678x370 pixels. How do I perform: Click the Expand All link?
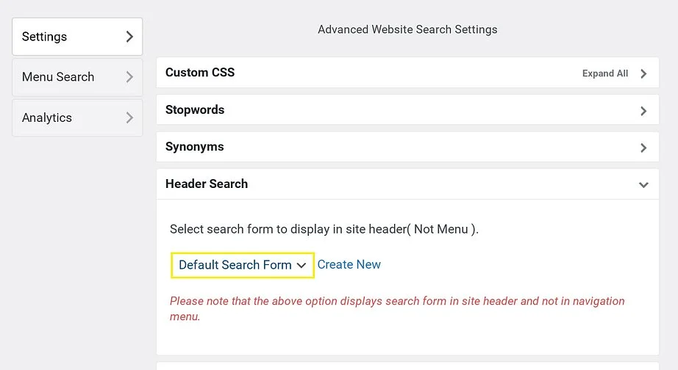pyautogui.click(x=604, y=73)
